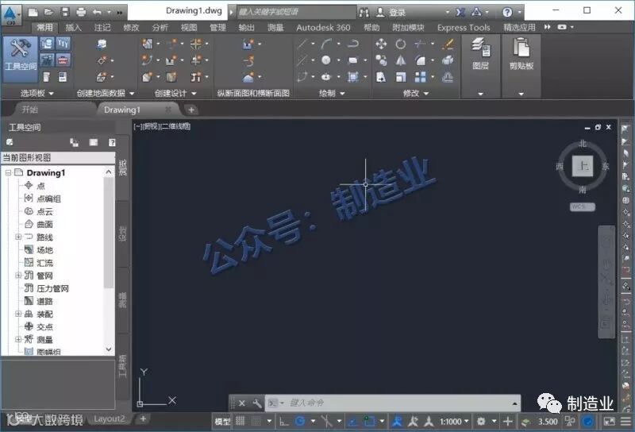Collapse the Drawing1 tree root node

pos(8,172)
